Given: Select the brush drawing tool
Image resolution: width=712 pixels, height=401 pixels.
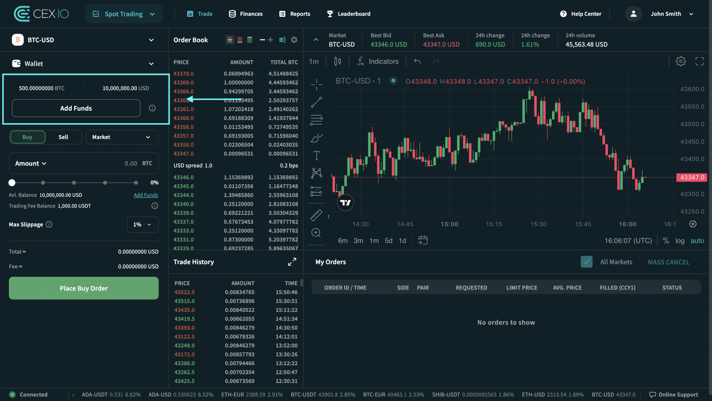Looking at the screenshot, I should (x=316, y=138).
